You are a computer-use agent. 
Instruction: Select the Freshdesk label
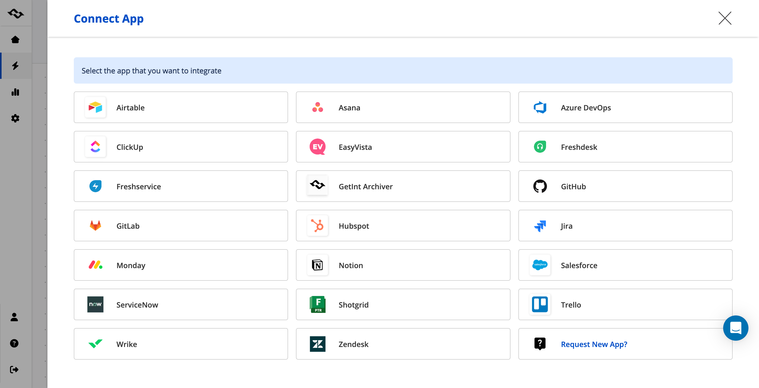click(579, 147)
